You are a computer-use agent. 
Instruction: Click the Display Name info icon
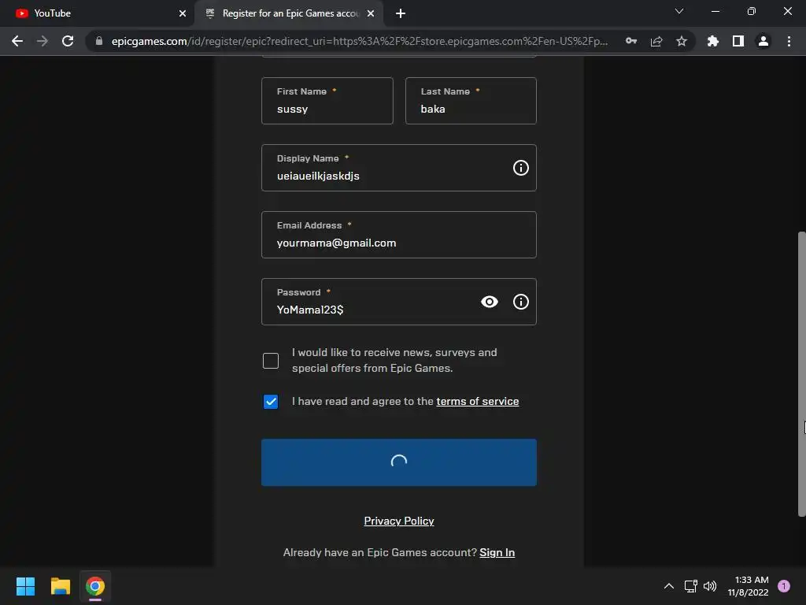pyautogui.click(x=521, y=168)
